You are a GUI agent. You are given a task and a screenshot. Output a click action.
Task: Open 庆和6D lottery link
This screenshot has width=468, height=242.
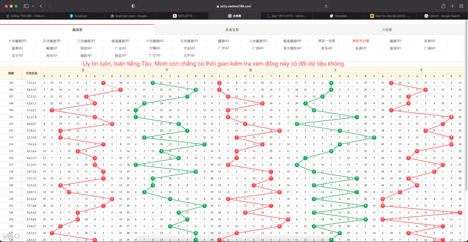pos(429,41)
